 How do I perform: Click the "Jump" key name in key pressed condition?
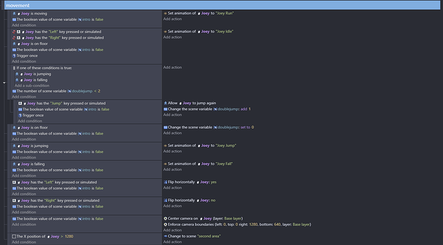(x=57, y=103)
